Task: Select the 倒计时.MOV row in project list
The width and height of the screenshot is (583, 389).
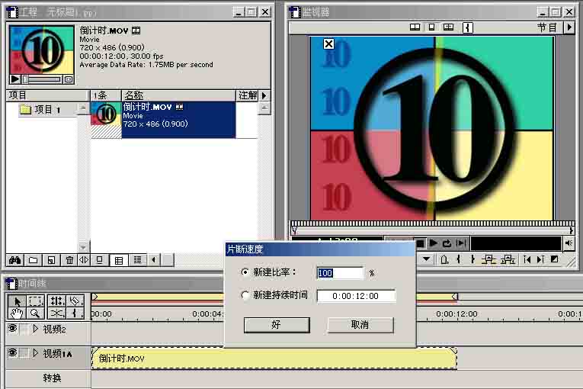Action: pos(163,120)
